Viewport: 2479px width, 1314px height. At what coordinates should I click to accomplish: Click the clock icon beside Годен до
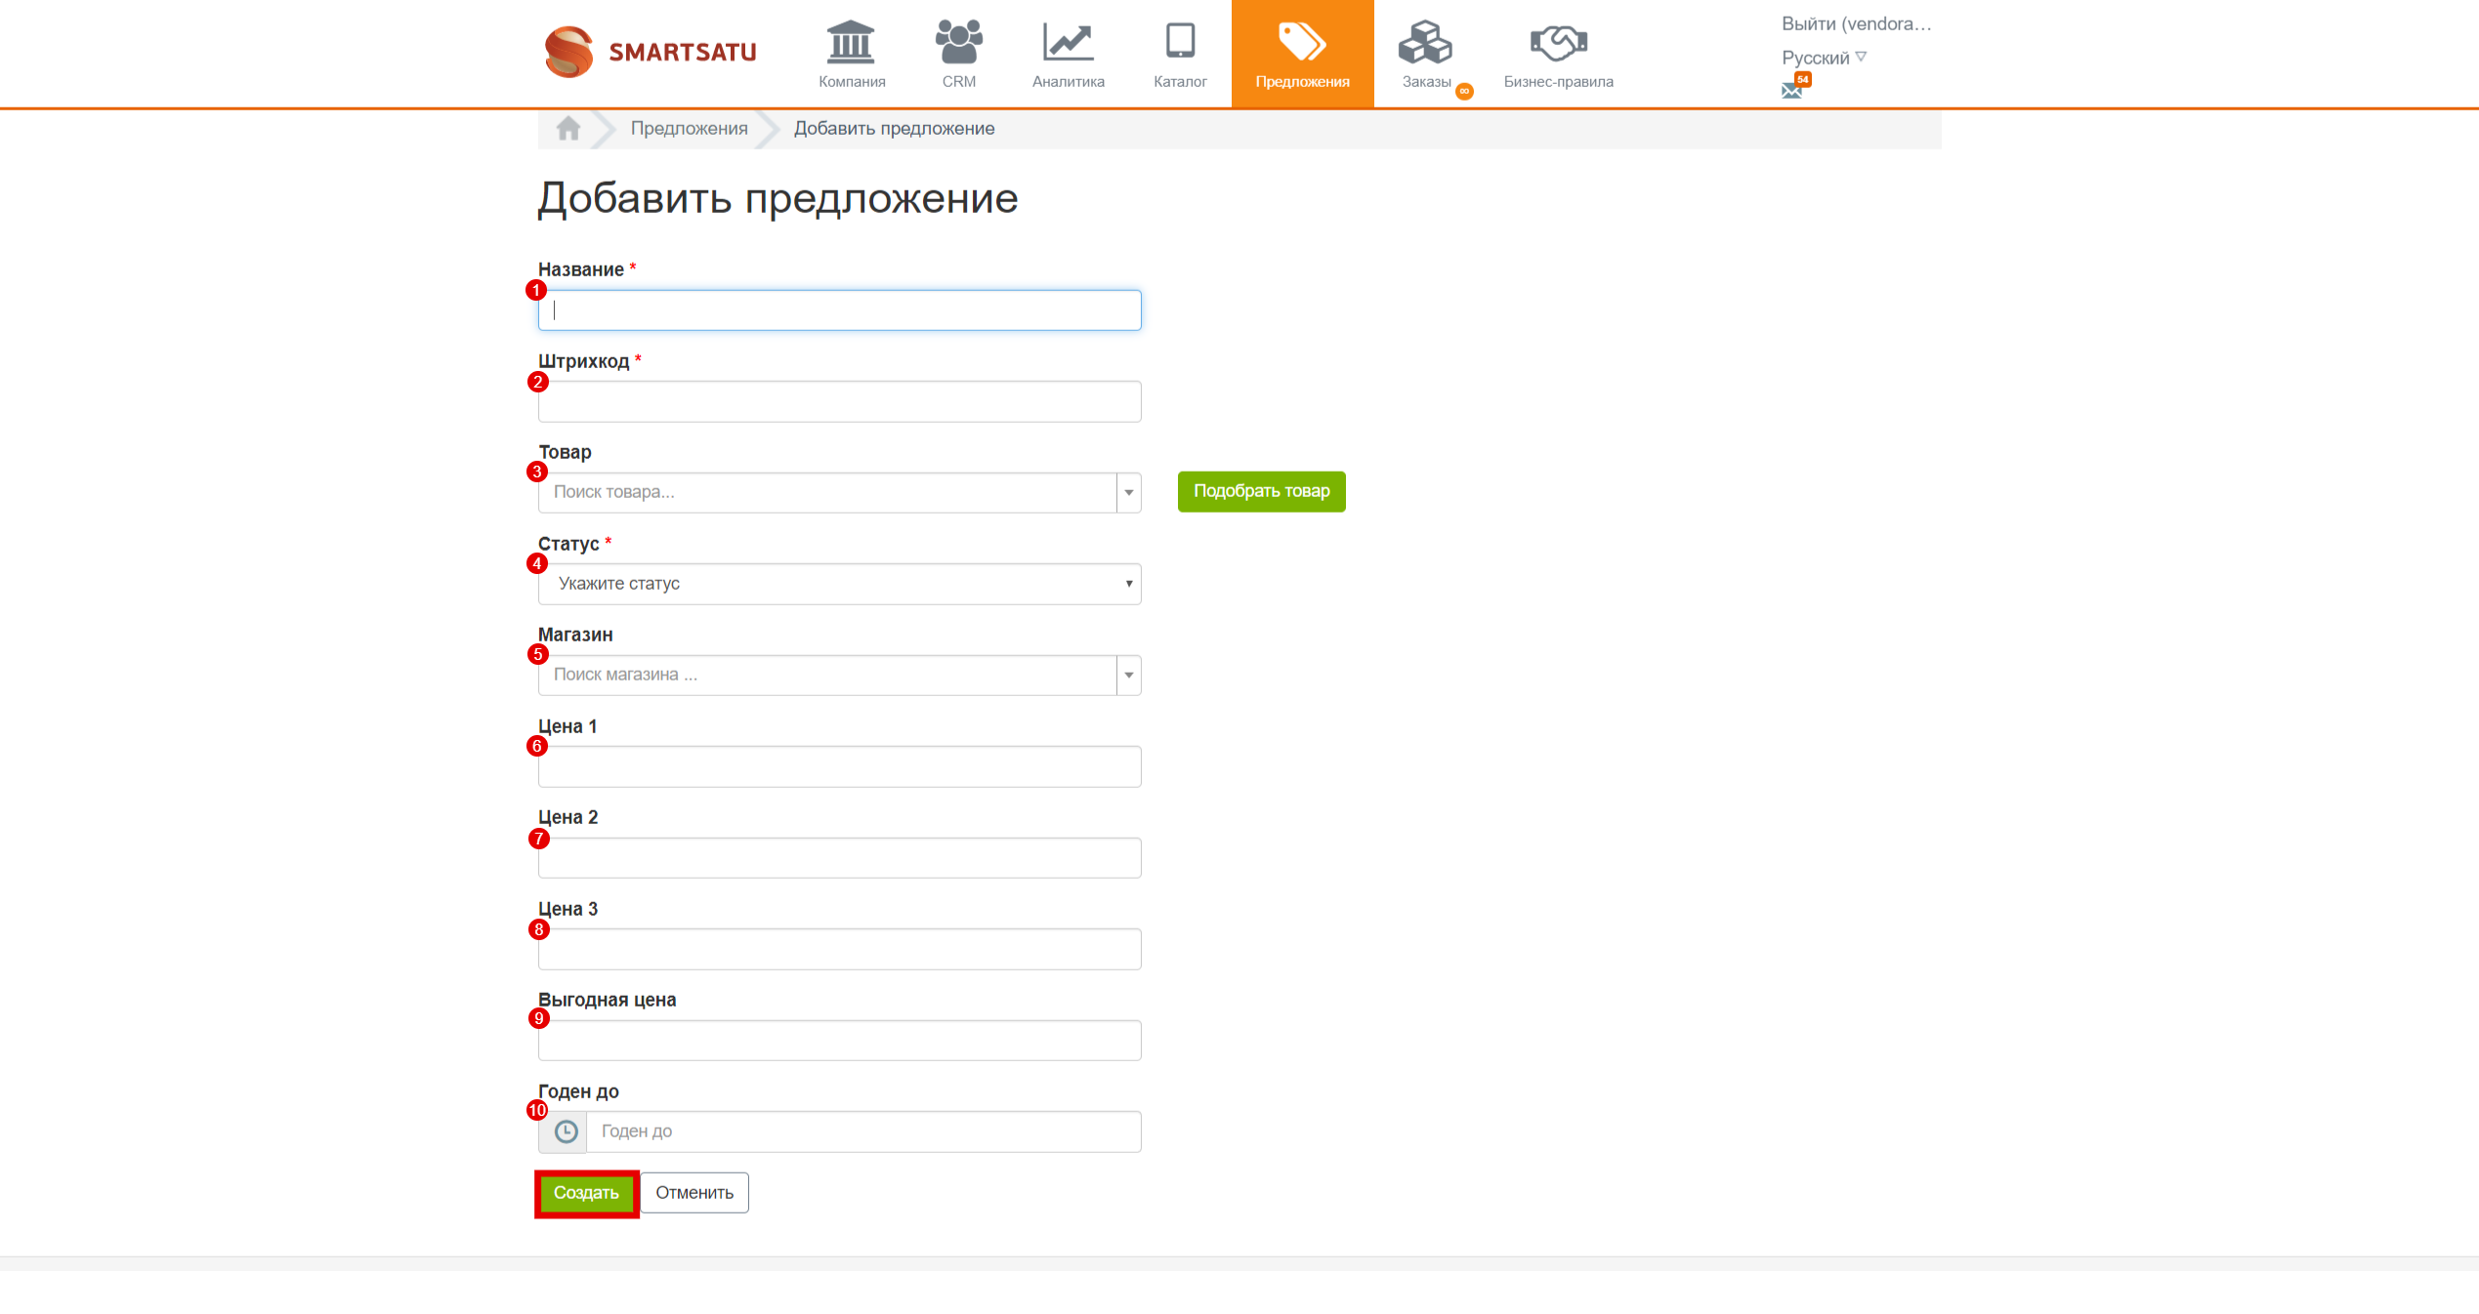(x=566, y=1131)
